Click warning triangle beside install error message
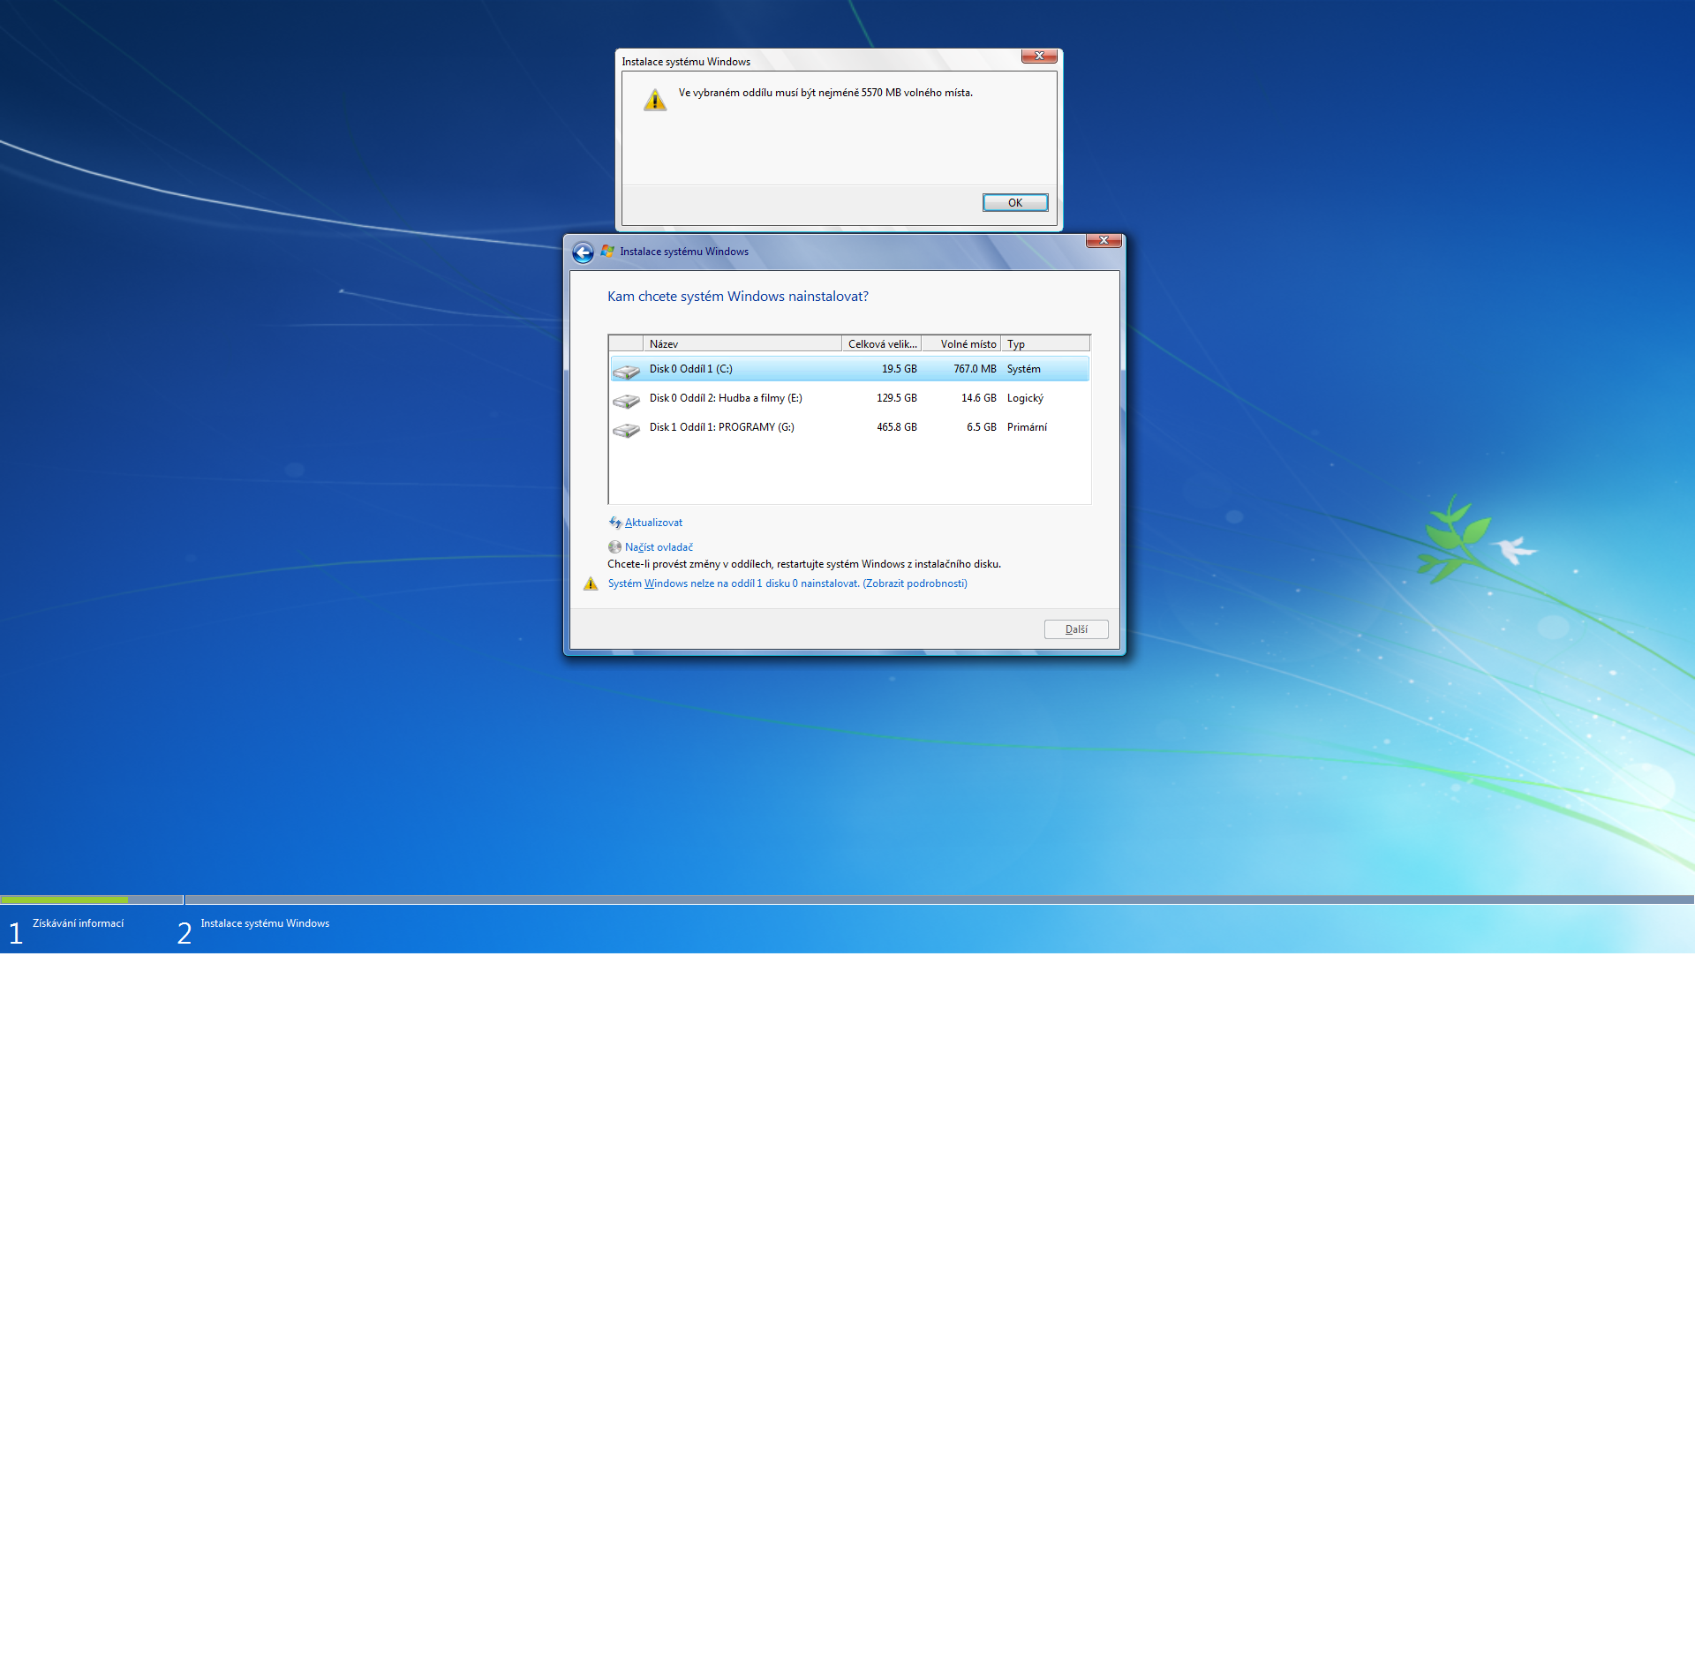 591,583
